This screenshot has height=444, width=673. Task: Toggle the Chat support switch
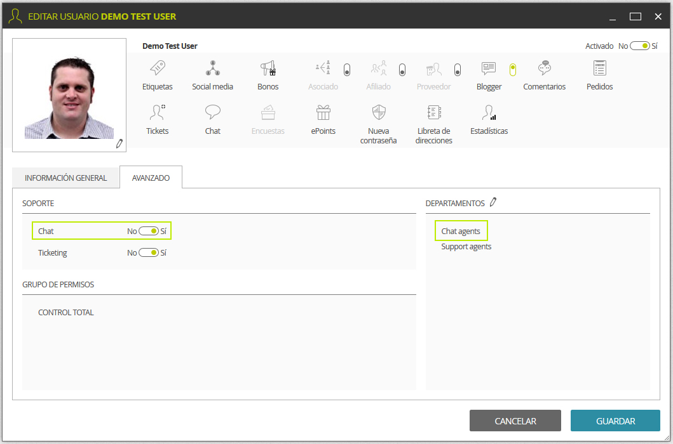149,231
